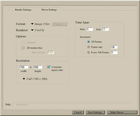Open the Renderer dropdown showing FireFly
Image resolution: width=140 pixels, height=116 pixels.
coord(38,30)
